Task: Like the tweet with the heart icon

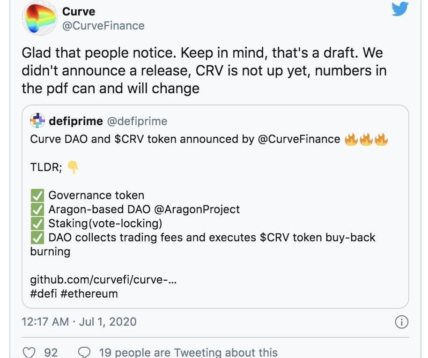Action: click(x=29, y=352)
